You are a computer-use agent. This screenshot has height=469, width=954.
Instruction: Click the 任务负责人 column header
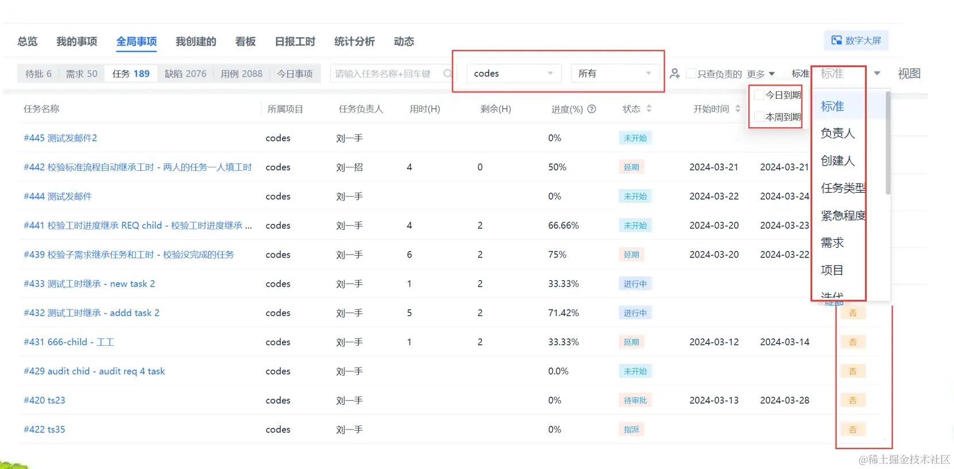[x=360, y=109]
